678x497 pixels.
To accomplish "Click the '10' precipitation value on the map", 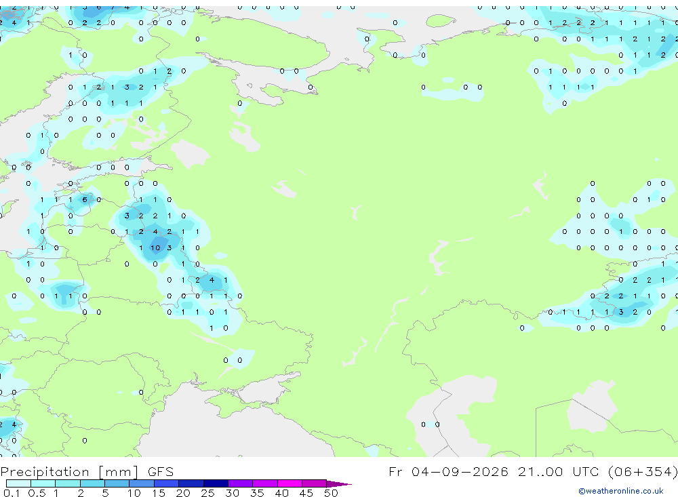I will 155,248.
